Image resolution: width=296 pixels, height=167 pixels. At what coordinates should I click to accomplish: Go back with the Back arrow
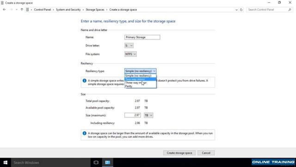(4, 10)
